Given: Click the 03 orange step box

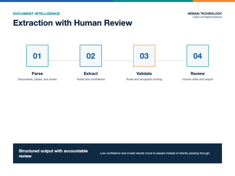Looking at the screenshot, I should [144, 56].
